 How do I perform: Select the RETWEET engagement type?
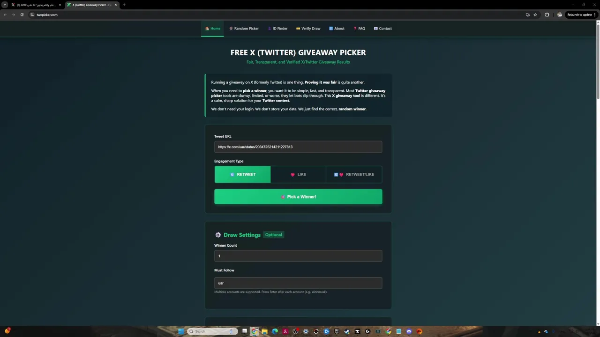click(x=242, y=175)
